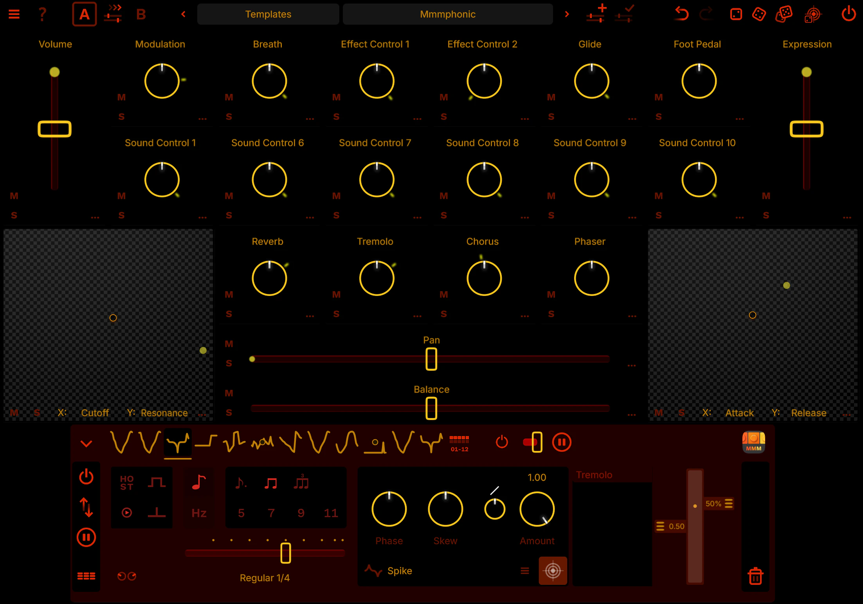
Task: Select preset slot A
Action: [85, 14]
